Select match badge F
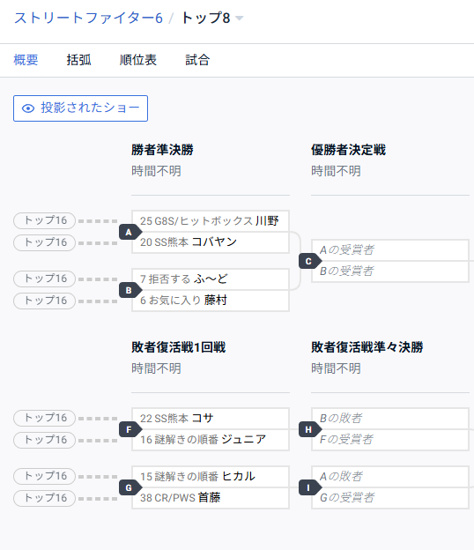The width and height of the screenshot is (474, 550). point(130,429)
